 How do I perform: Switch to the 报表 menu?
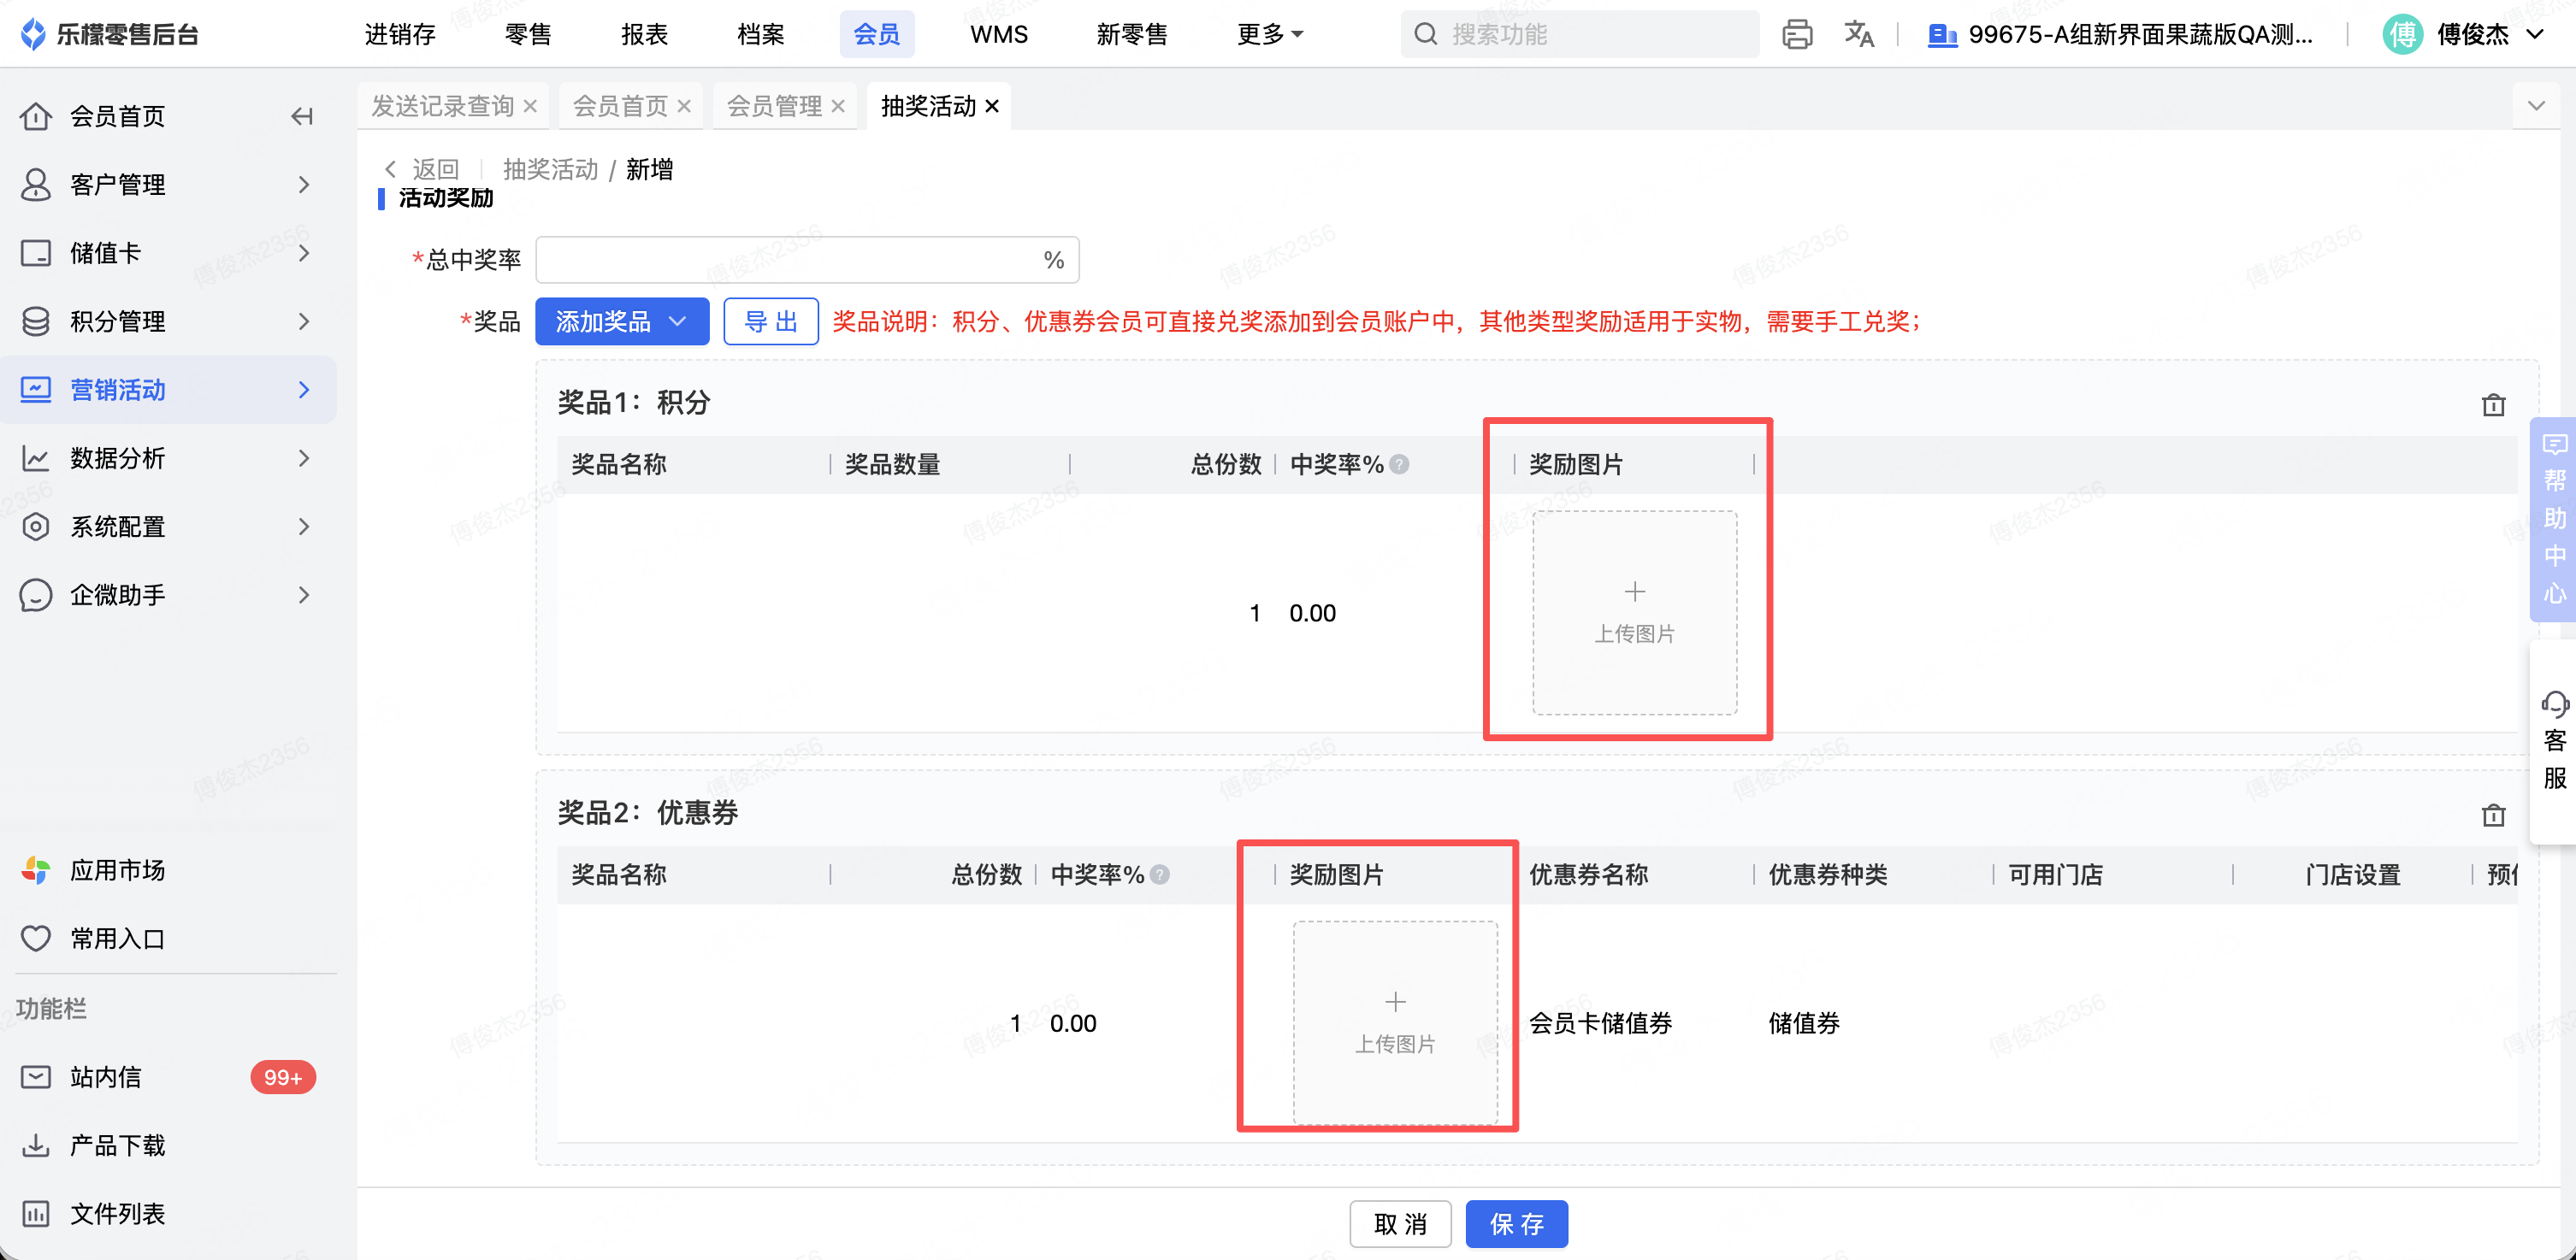(x=643, y=35)
